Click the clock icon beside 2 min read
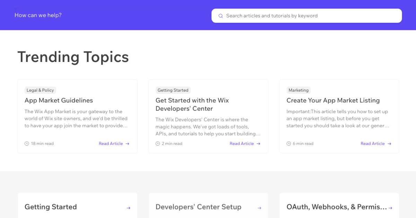This screenshot has height=218, width=416. (157, 143)
